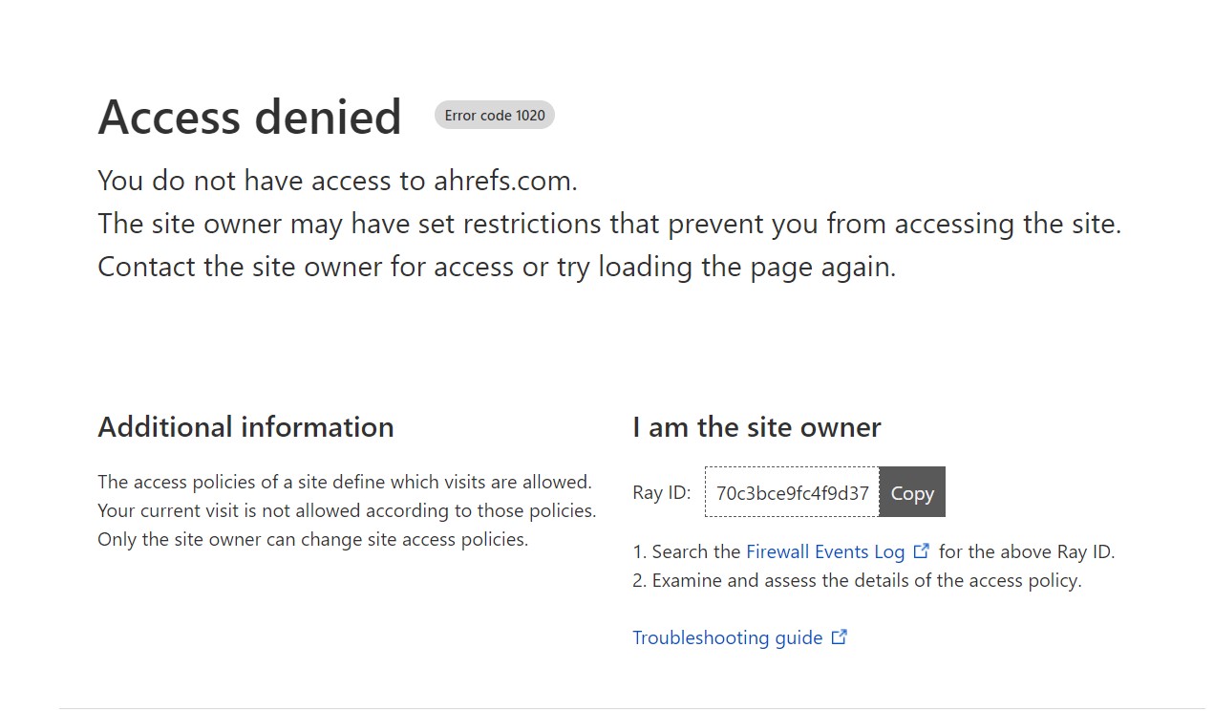This screenshot has width=1214, height=712.
Task: Open the Troubleshooting guide link
Action: [728, 637]
